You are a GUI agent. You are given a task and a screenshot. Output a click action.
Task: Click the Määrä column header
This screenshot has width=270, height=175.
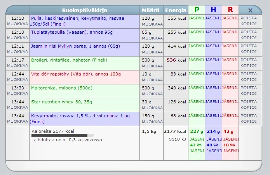(151, 10)
